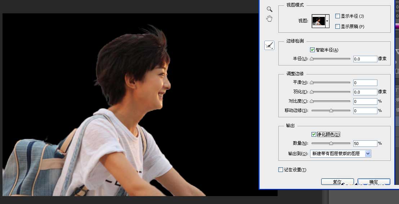Click the 半径 slider handle
399x204 pixels.
[x=312, y=59]
